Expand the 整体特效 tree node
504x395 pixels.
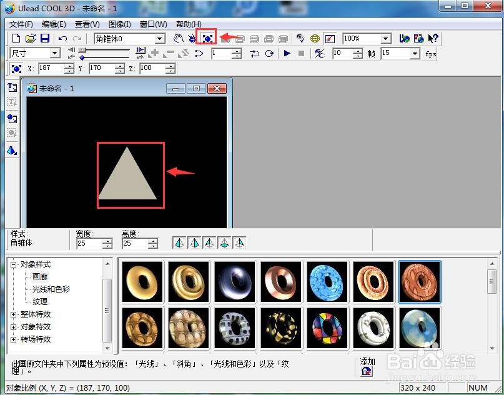[13, 314]
